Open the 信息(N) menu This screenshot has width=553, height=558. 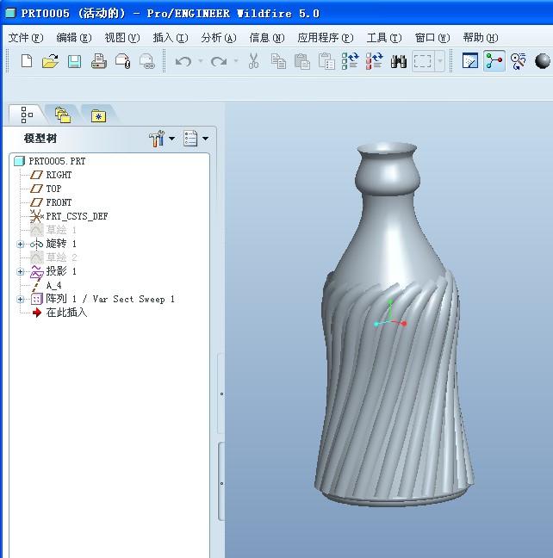click(x=267, y=38)
